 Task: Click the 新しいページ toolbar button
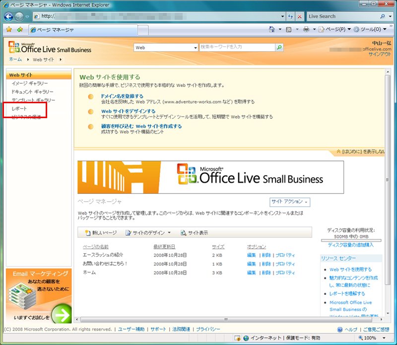coord(101,233)
